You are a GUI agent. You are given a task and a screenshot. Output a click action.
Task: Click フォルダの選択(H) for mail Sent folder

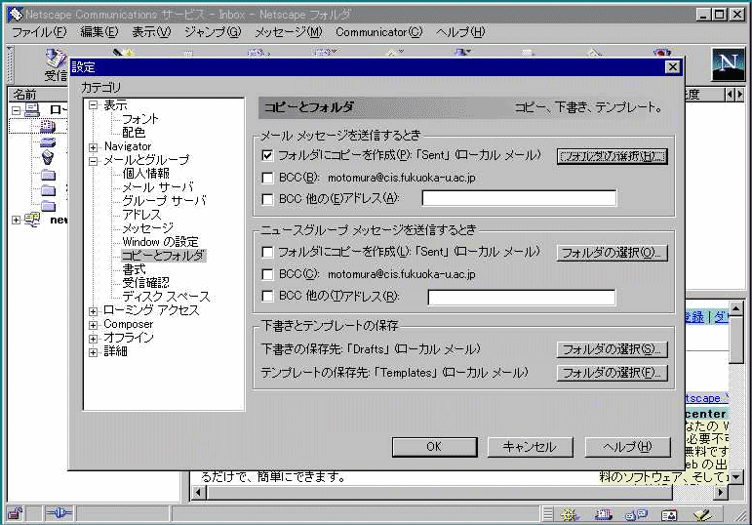pos(612,156)
